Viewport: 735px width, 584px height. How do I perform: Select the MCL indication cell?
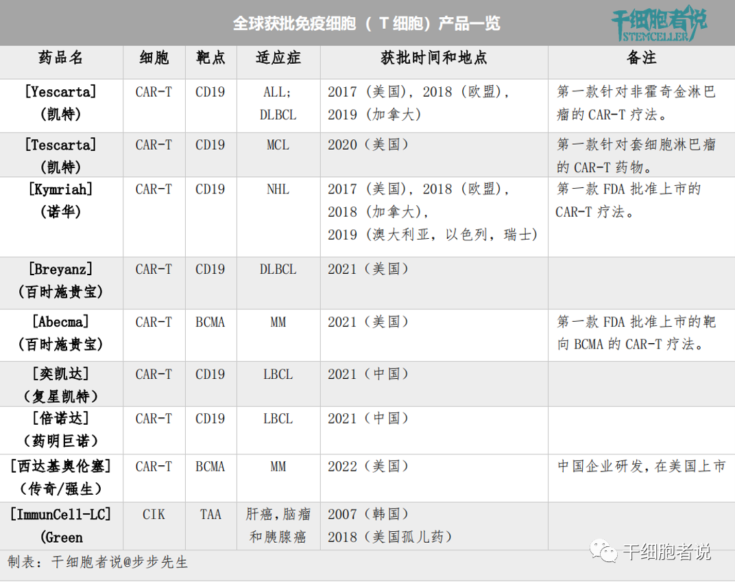[278, 145]
